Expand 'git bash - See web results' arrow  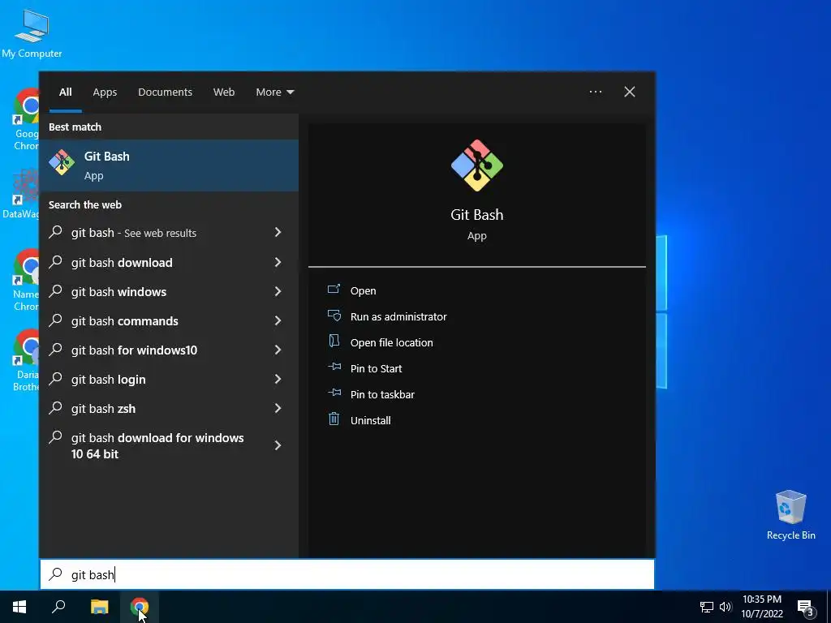(278, 232)
